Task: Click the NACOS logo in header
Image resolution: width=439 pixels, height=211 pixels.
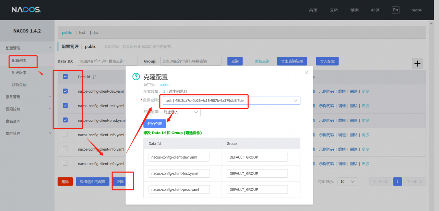Action: click(26, 10)
